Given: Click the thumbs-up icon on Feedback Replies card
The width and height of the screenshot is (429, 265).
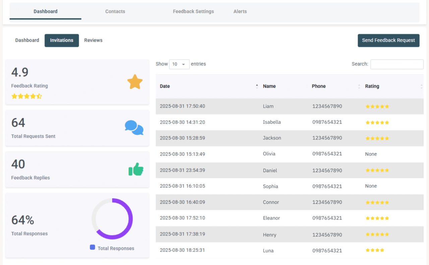Looking at the screenshot, I should 136,169.
